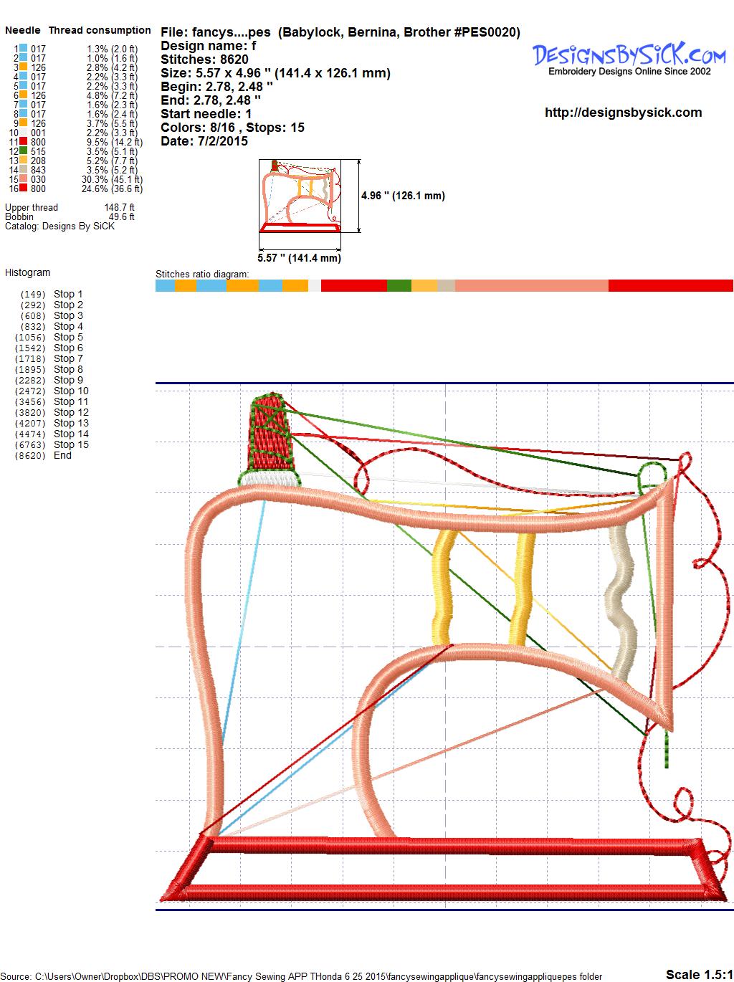Click the Thread consumption column header
Viewport: 734px width, 982px height.
coord(100,30)
